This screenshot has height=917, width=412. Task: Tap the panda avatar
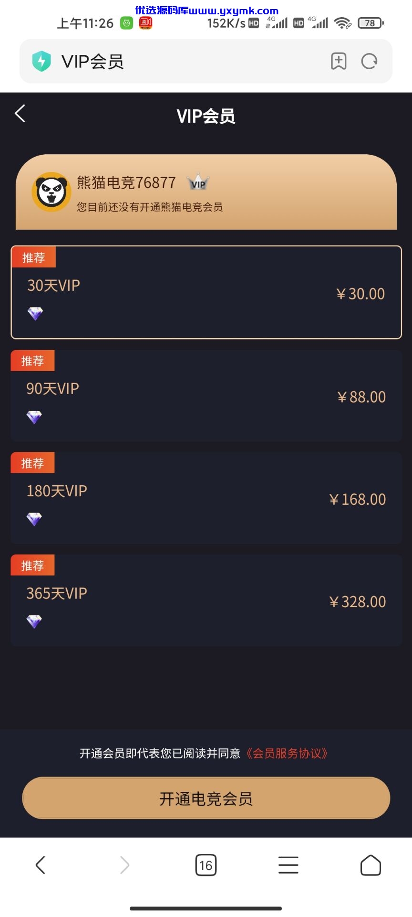coord(51,192)
